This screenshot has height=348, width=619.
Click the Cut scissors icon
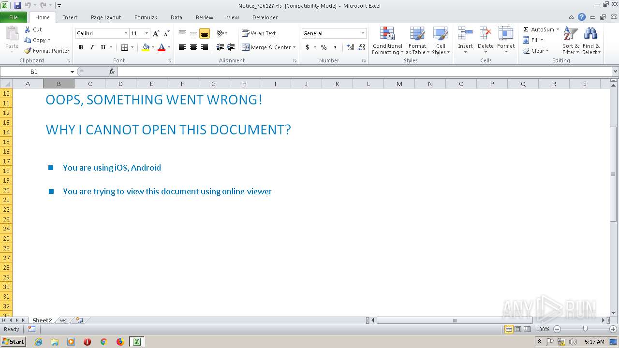(x=28, y=29)
